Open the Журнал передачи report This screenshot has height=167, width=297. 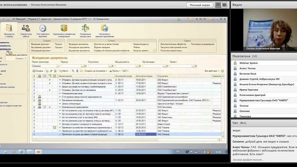[x=102, y=47]
